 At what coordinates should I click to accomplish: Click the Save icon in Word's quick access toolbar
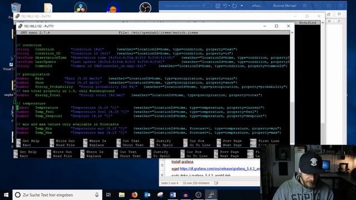[217, 6]
